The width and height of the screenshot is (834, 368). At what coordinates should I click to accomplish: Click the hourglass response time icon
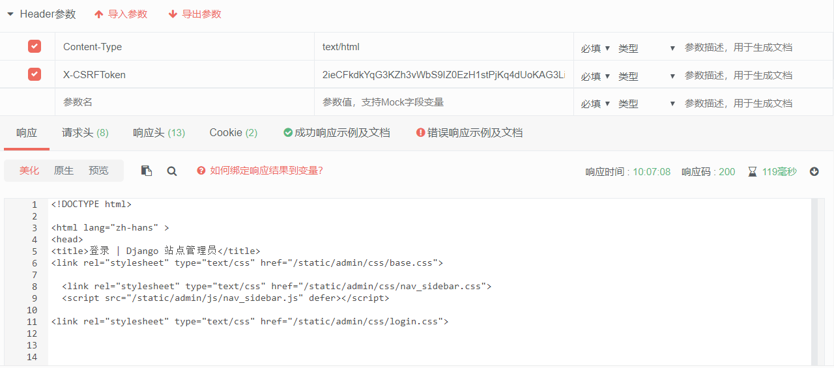coord(753,172)
